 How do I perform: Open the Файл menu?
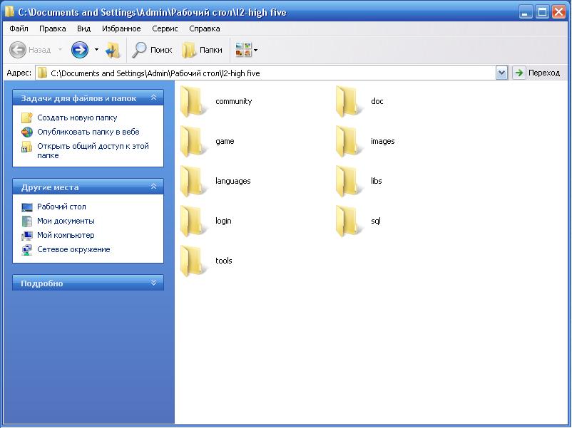[x=19, y=28]
